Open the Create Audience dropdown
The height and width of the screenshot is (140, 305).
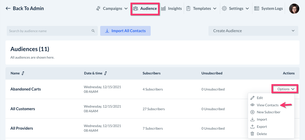(x=253, y=31)
